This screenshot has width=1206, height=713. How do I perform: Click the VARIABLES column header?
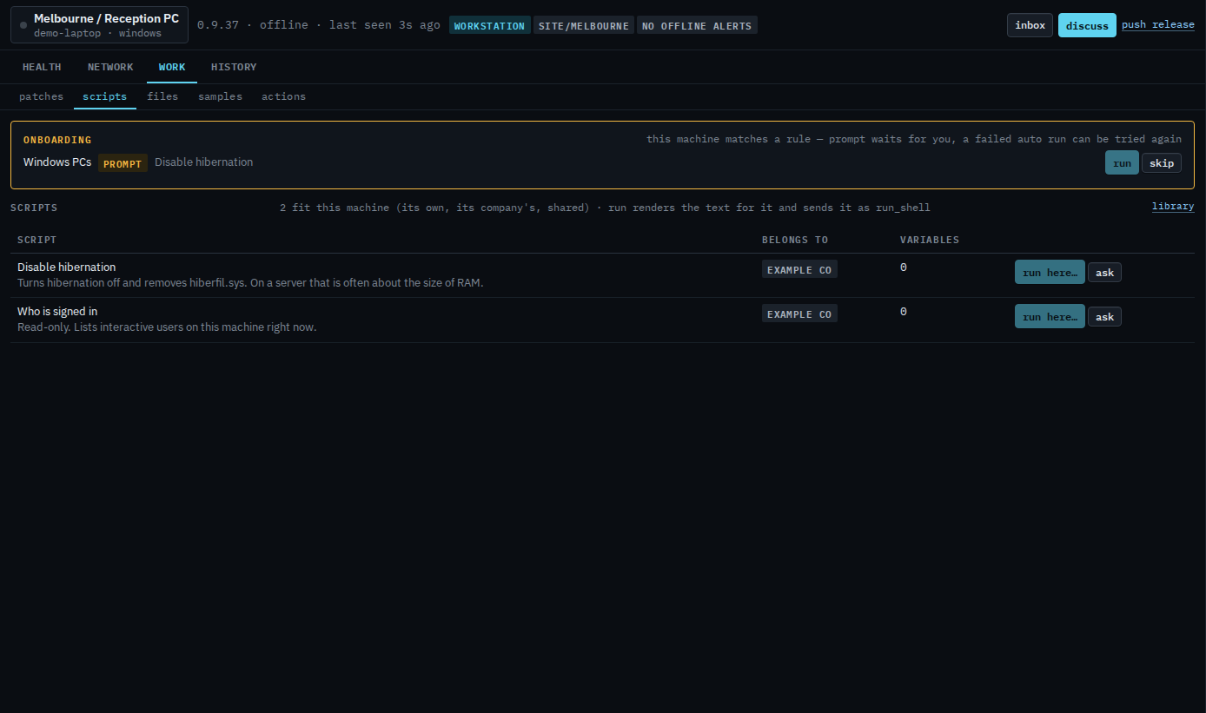click(x=930, y=240)
